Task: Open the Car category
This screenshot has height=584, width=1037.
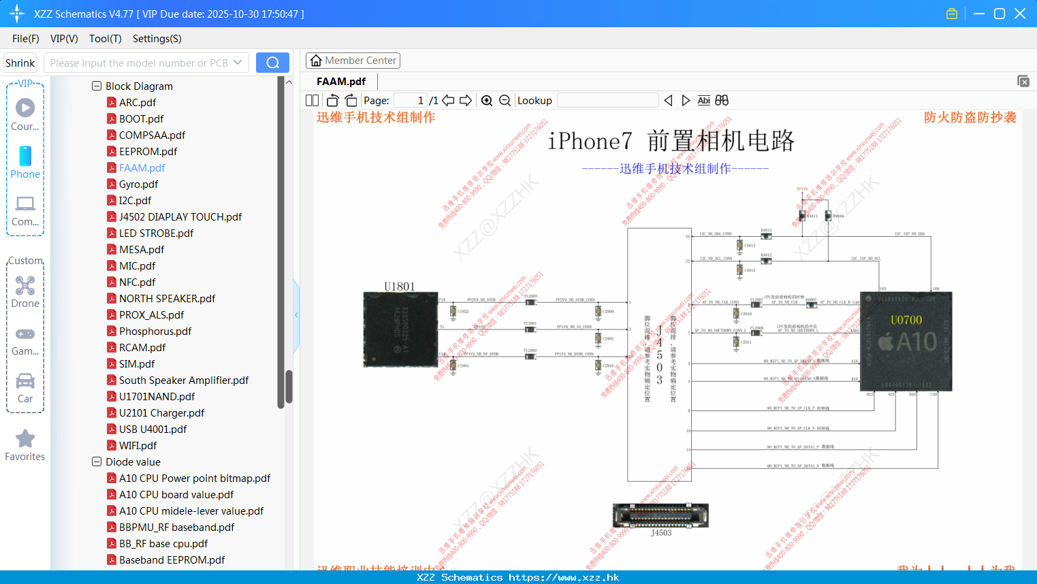Action: tap(25, 388)
